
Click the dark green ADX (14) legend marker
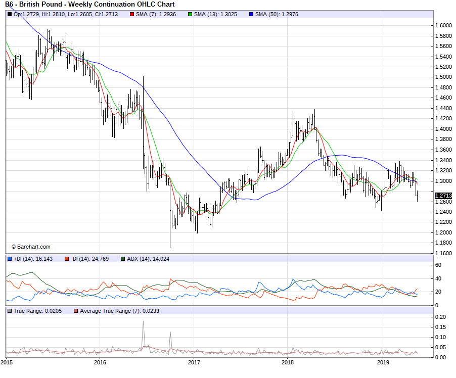[123, 259]
